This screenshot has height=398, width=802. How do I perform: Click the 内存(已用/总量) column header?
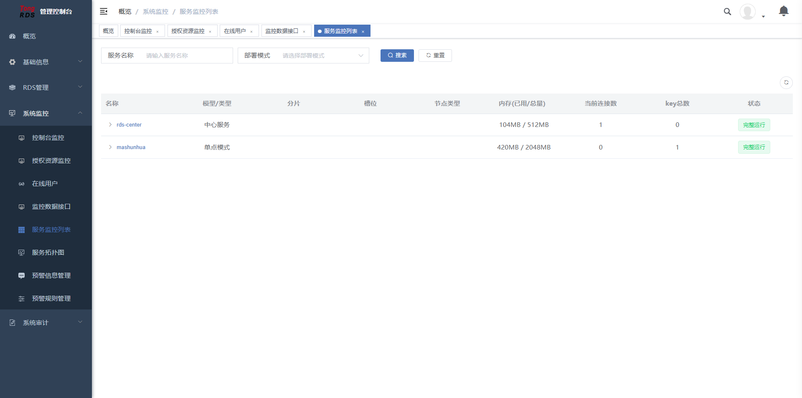pos(522,104)
